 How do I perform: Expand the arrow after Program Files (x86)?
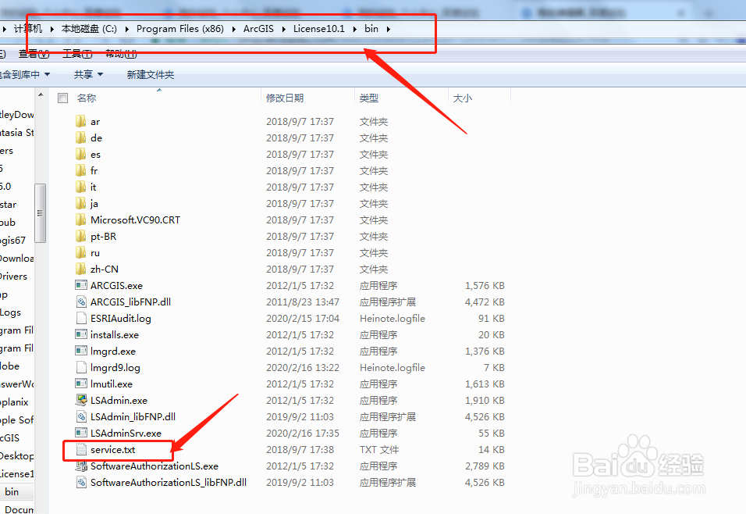[x=233, y=29]
